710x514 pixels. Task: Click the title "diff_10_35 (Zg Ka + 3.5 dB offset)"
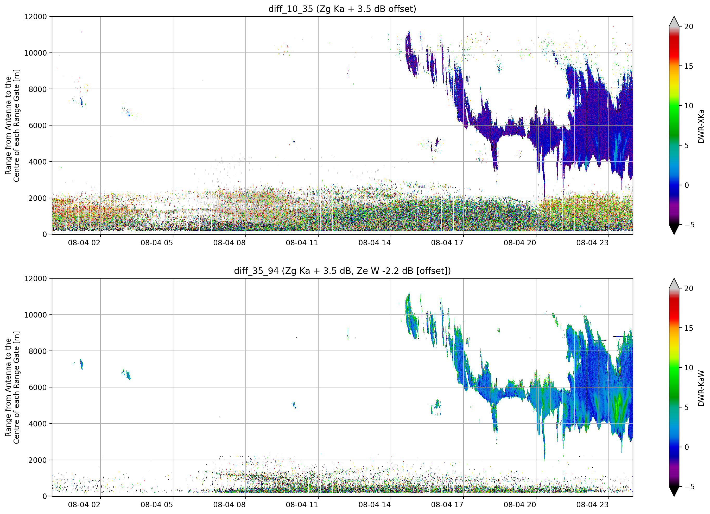(342, 9)
